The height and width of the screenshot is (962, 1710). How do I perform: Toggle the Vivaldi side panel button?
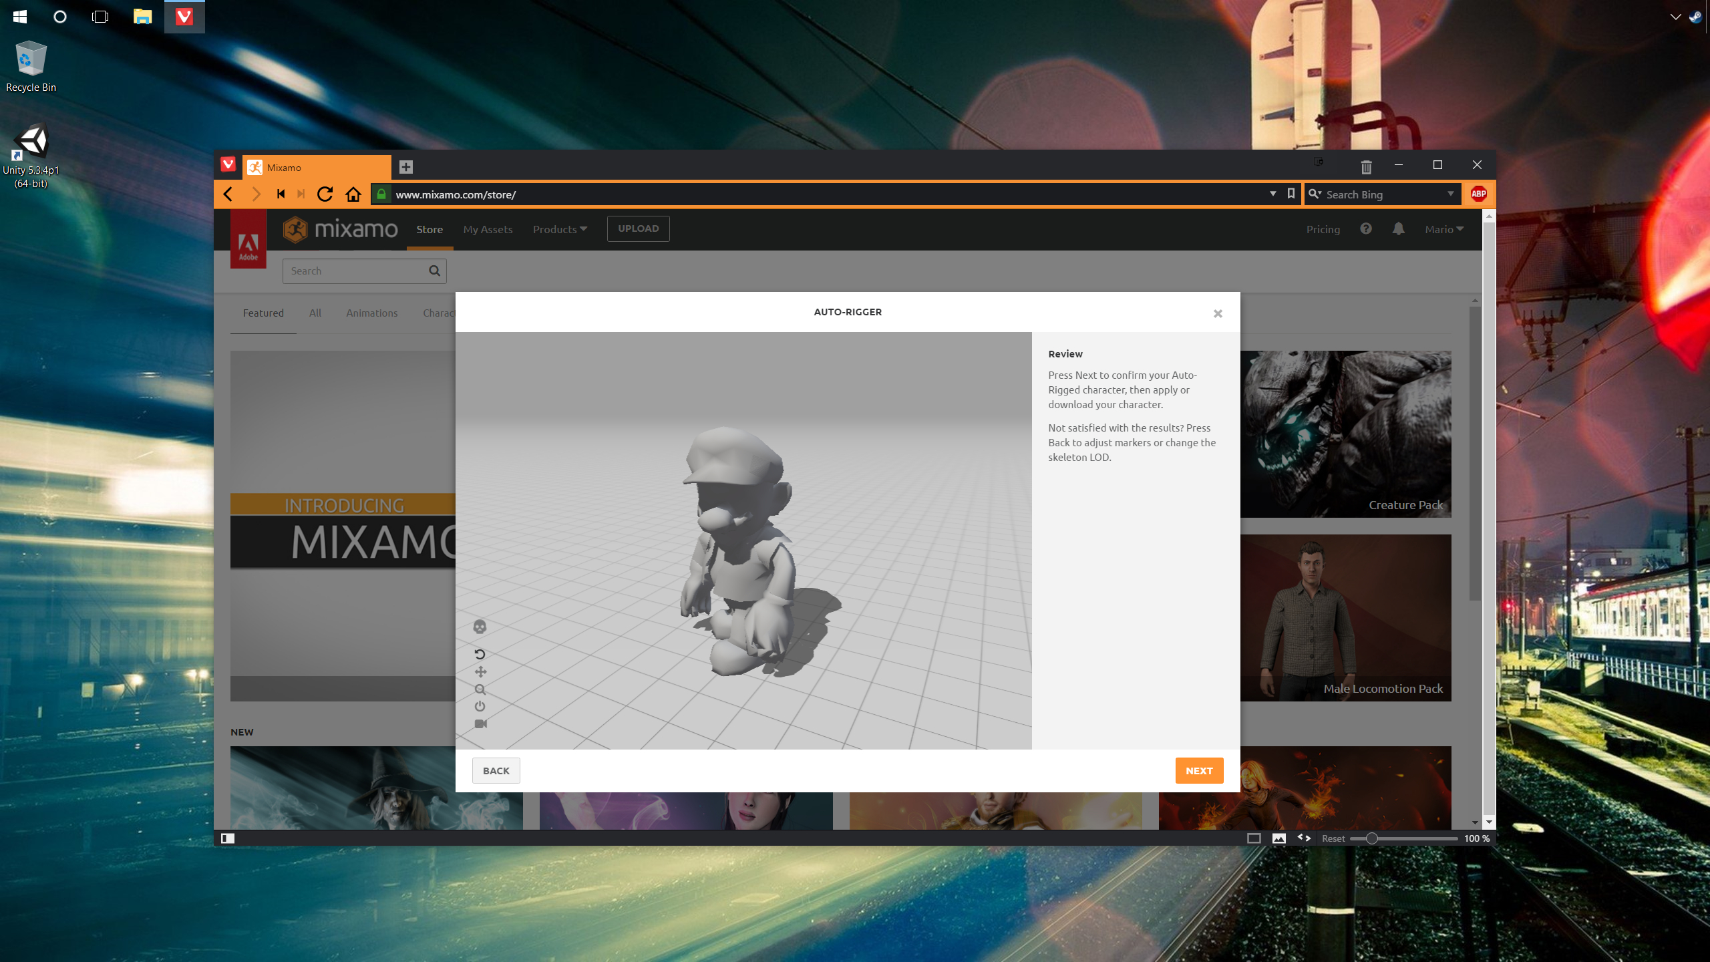(228, 838)
